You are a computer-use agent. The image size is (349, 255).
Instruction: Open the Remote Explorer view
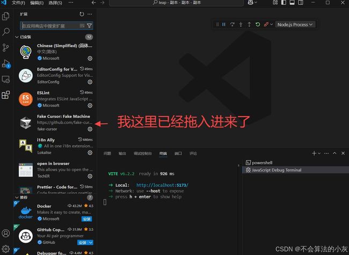point(5,79)
